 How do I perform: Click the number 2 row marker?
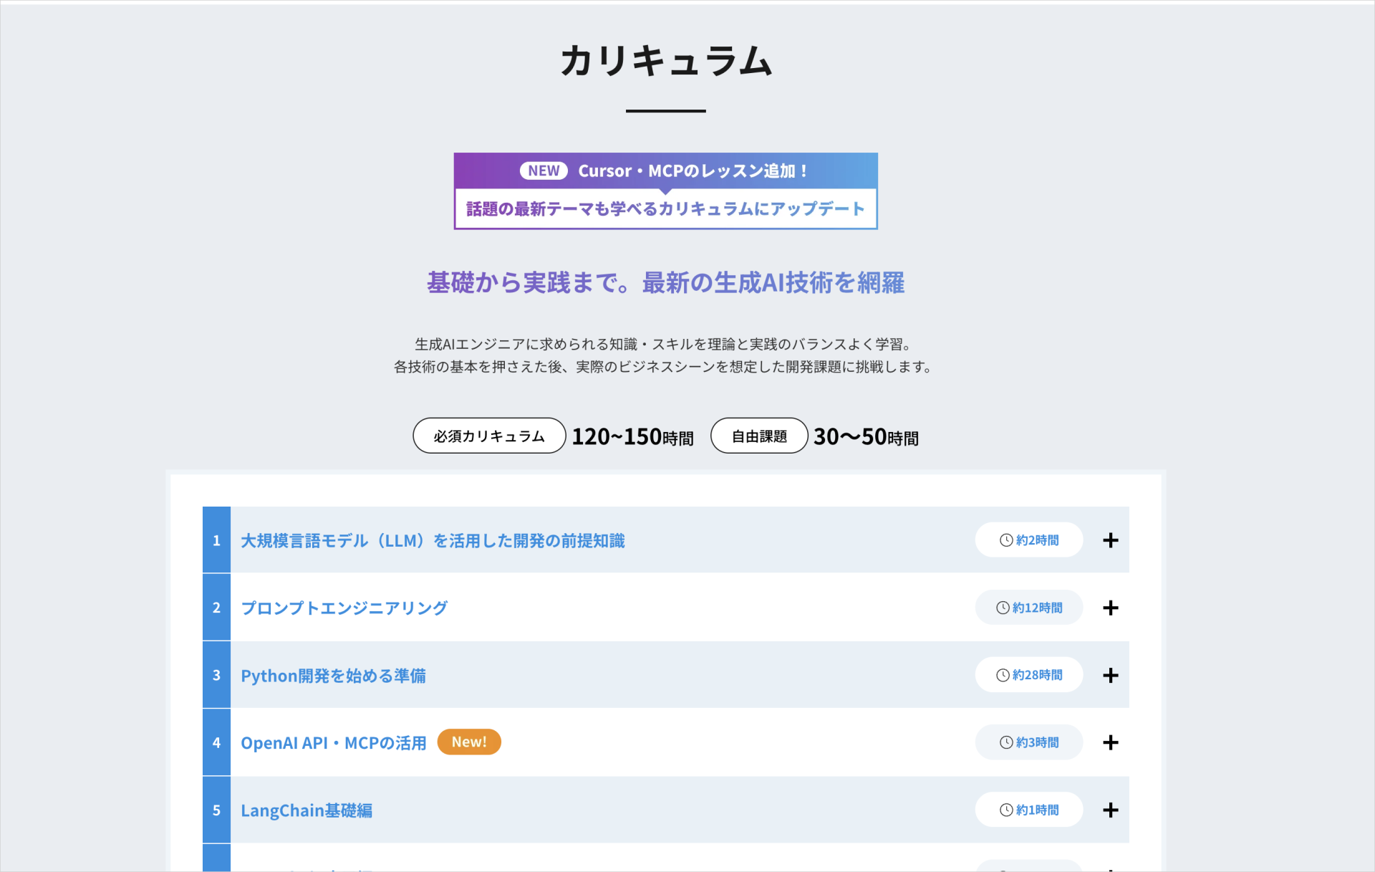tap(216, 608)
